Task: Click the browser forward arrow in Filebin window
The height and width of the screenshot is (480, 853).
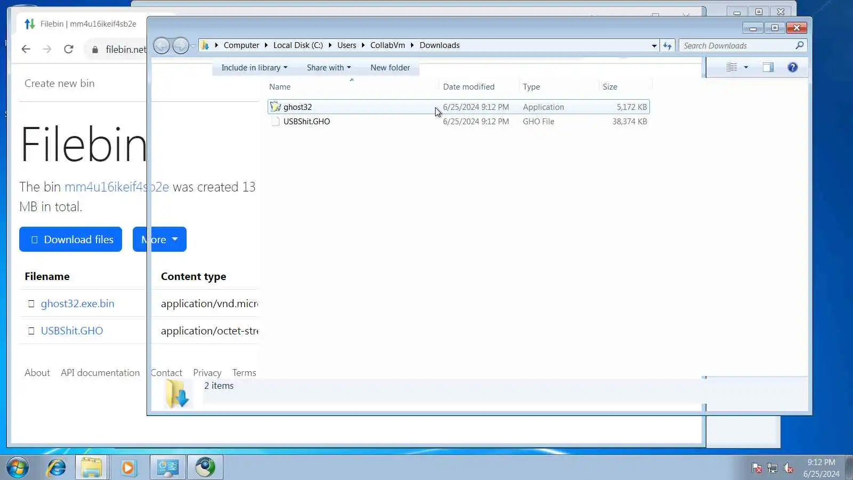Action: [47, 49]
